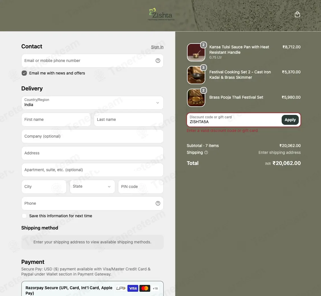This screenshot has height=296, width=321.
Task: Click the Mastercard logo
Action: pos(145,288)
